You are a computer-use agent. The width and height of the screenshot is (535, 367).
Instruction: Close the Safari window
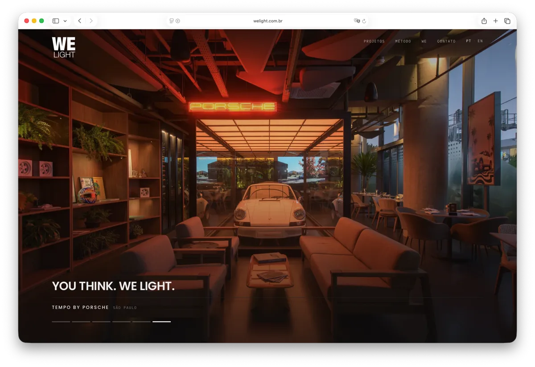pyautogui.click(x=27, y=21)
